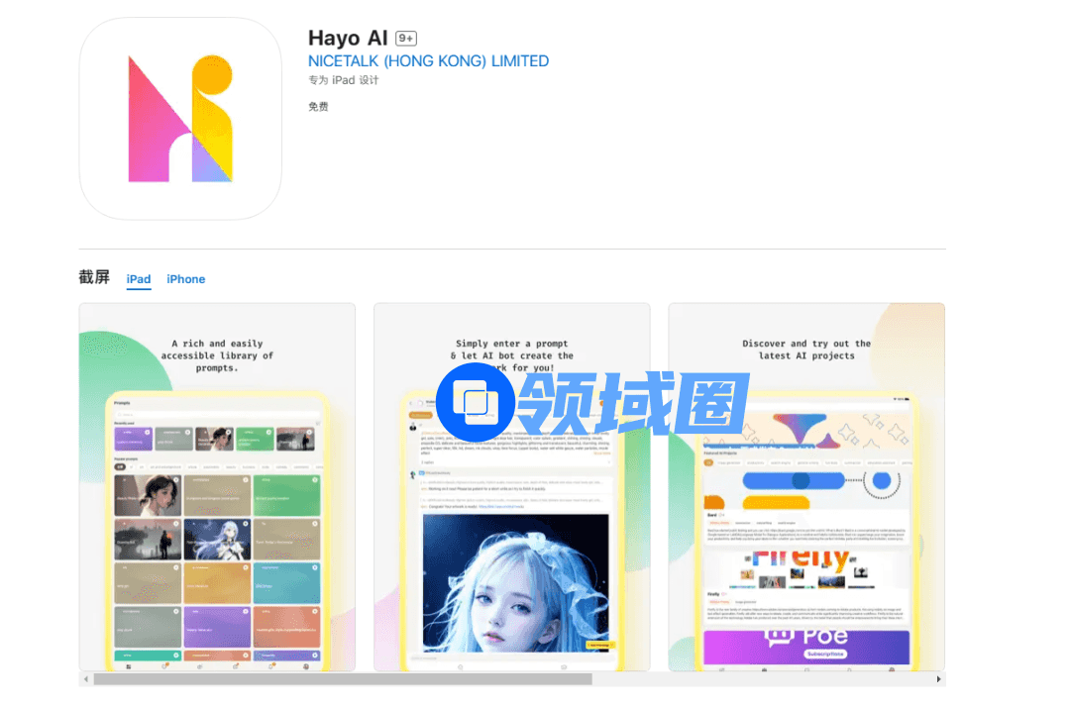Image resolution: width=1070 pixels, height=707 pixels.
Task: Click the scrollbar right arrow
Action: point(938,679)
